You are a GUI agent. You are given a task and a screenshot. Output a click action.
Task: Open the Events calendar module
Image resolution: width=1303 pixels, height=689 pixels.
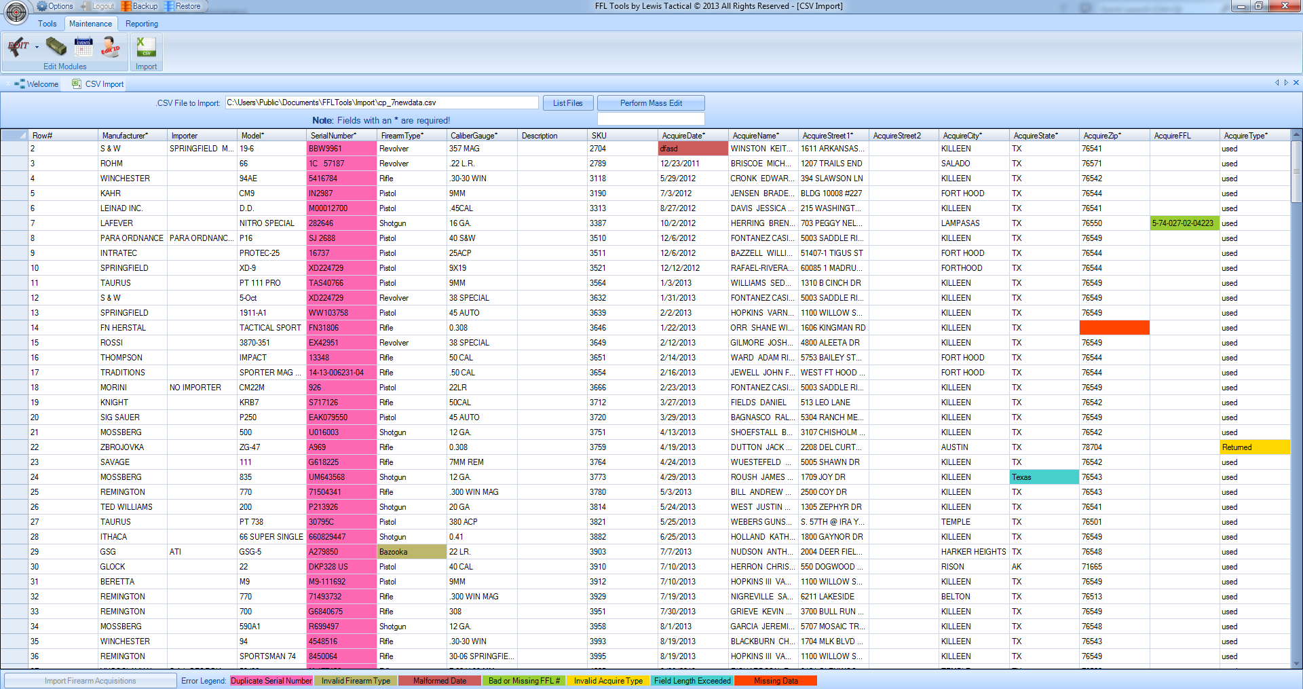pyautogui.click(x=83, y=47)
